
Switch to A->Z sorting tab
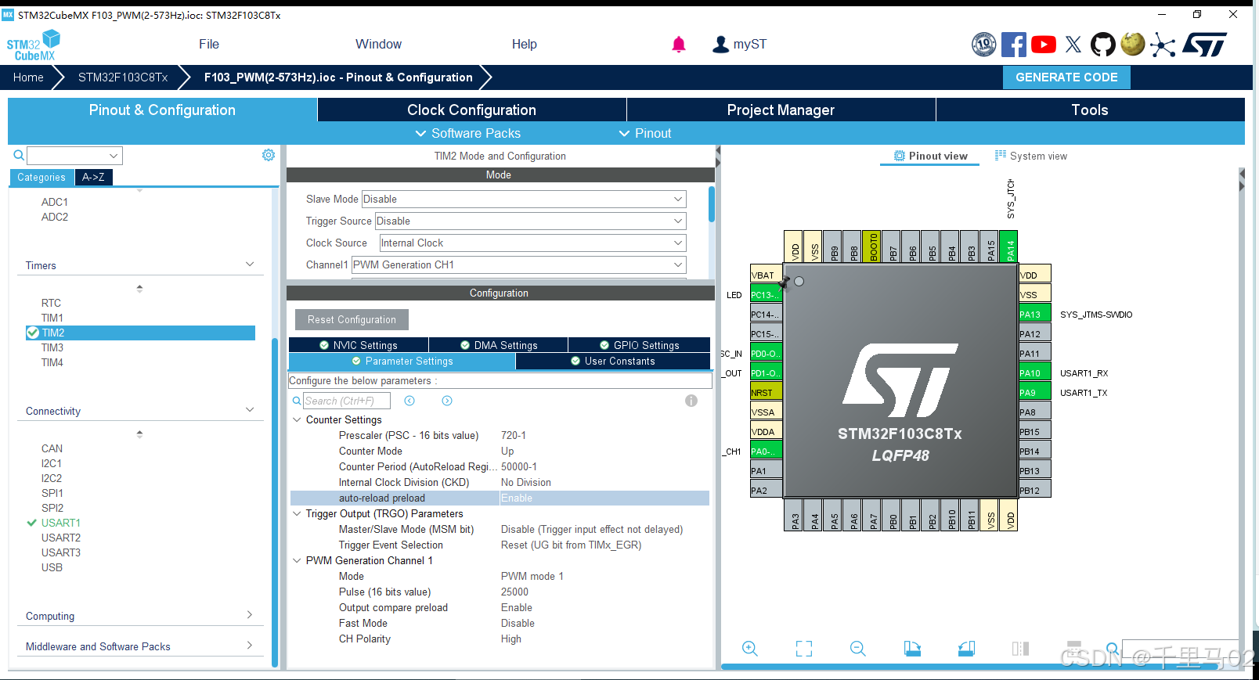[x=93, y=177]
